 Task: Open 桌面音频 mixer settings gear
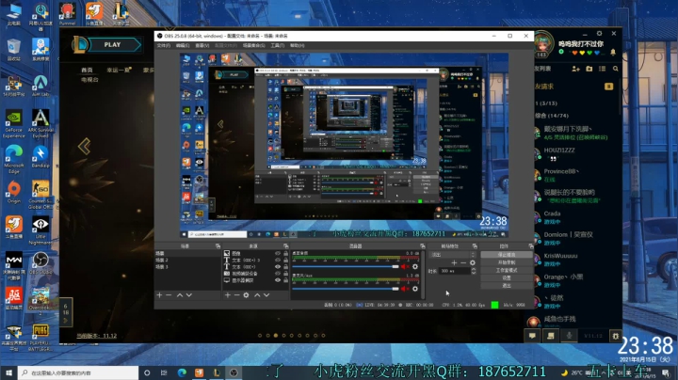(415, 266)
